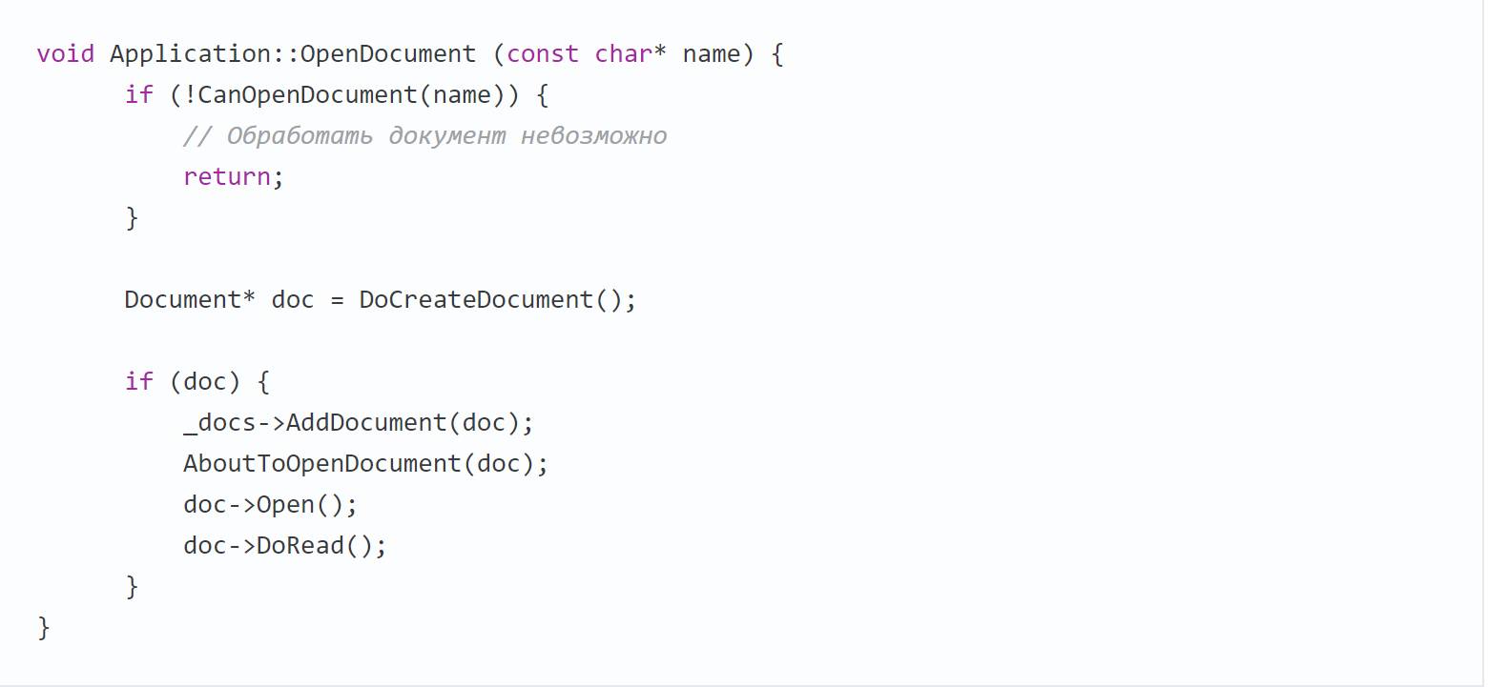Viewport: 1489px width, 687px height.
Task: Click the char keyword in the signature
Action: [x=624, y=54]
